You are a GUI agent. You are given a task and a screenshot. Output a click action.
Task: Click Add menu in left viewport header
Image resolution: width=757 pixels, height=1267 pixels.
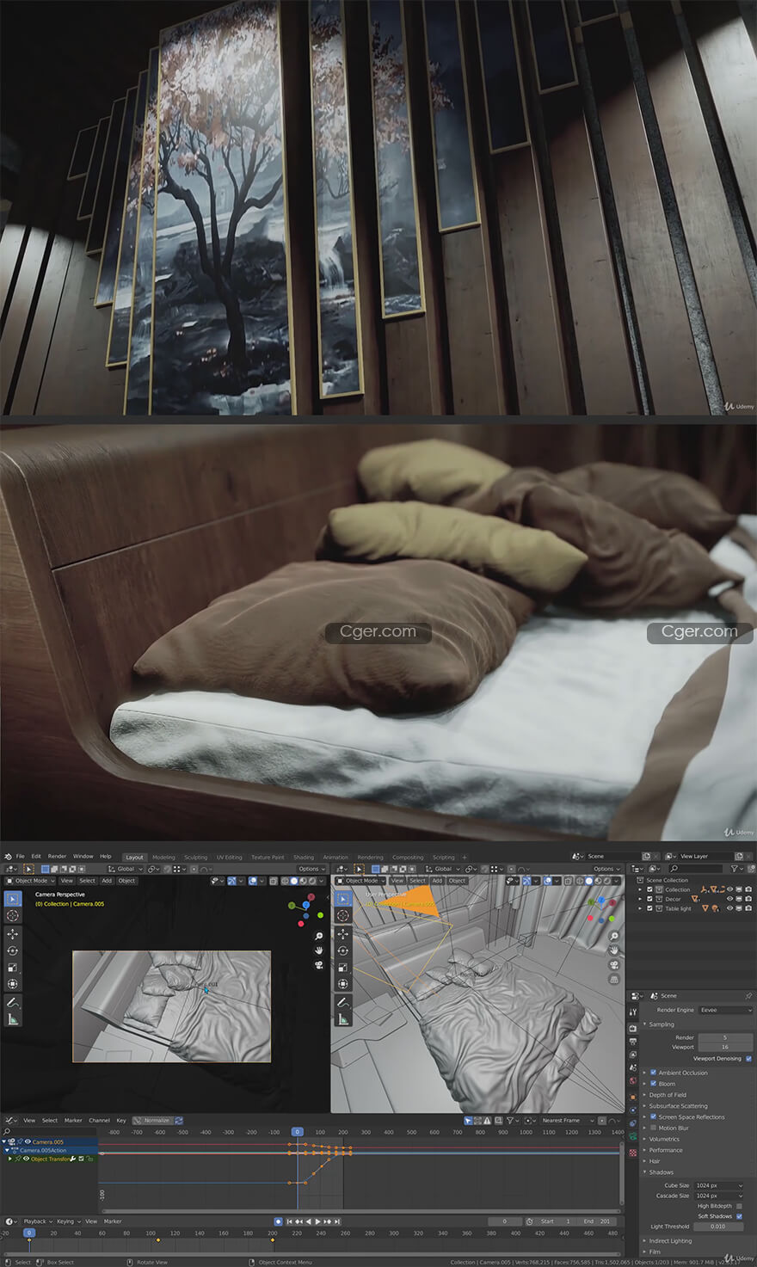107,881
